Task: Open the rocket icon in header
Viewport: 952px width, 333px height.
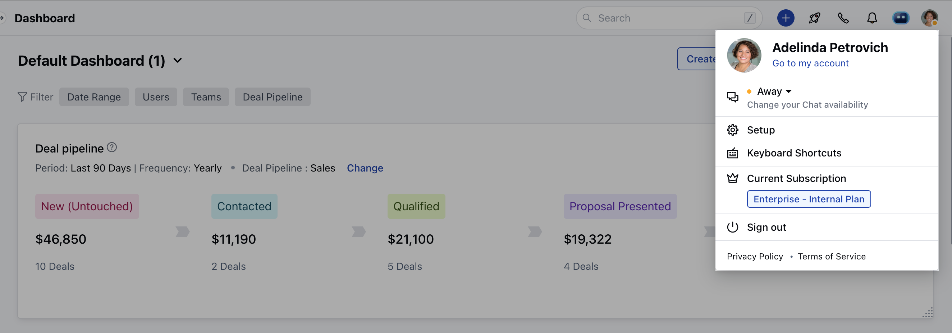Action: (814, 18)
